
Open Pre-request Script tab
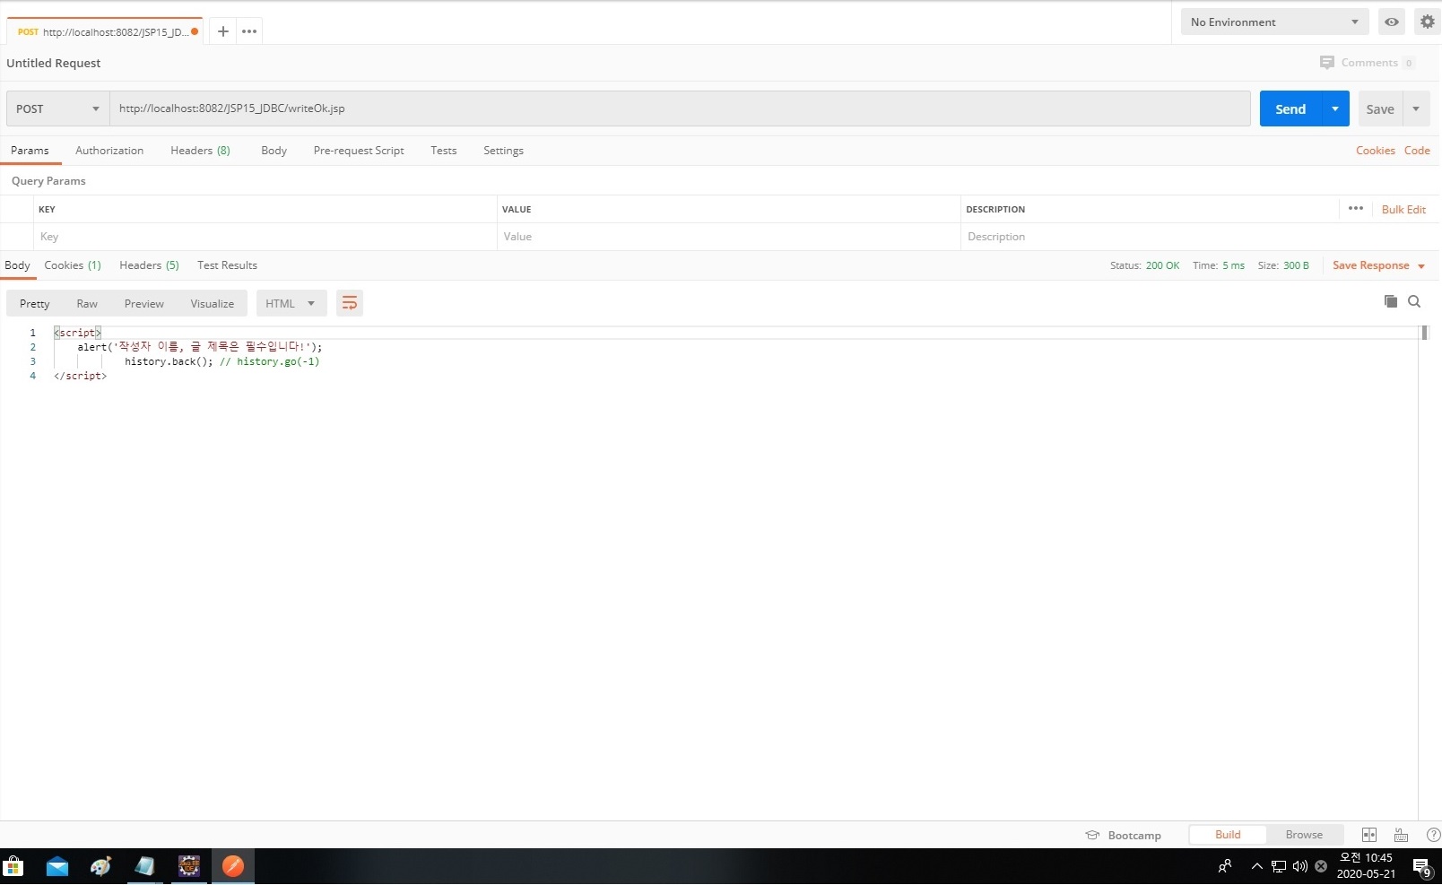tap(359, 151)
